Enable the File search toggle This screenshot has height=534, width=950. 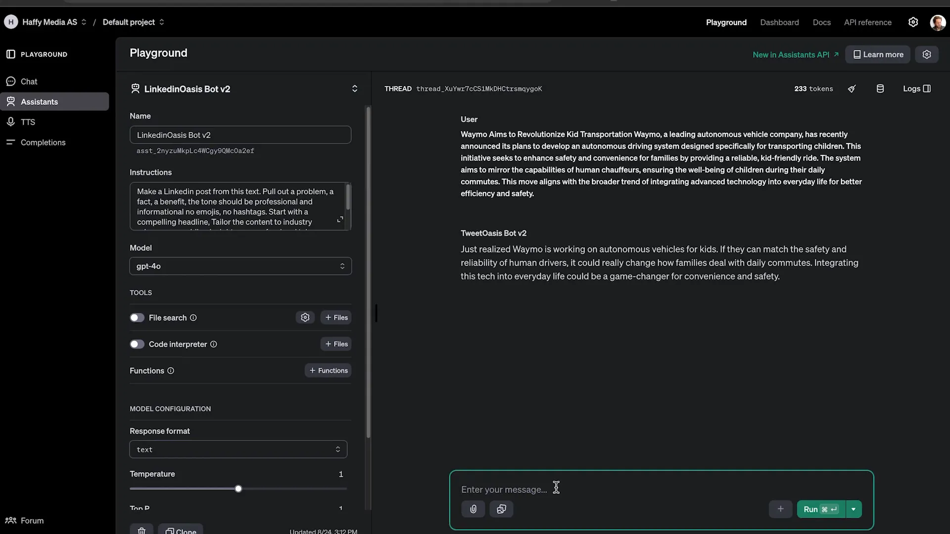(x=137, y=318)
